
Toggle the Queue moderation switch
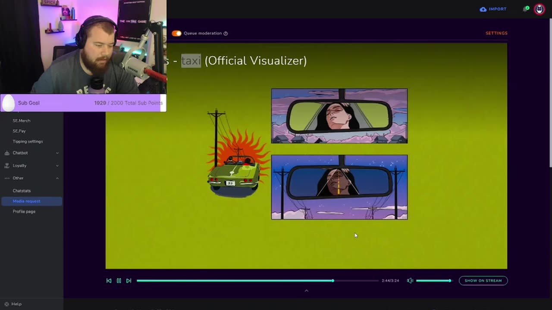(176, 33)
